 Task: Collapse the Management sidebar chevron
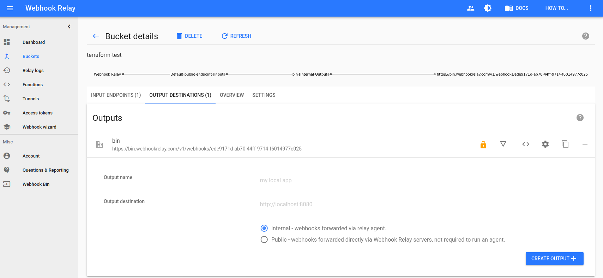(69, 26)
